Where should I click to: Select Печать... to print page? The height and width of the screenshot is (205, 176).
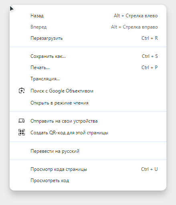[88, 68]
